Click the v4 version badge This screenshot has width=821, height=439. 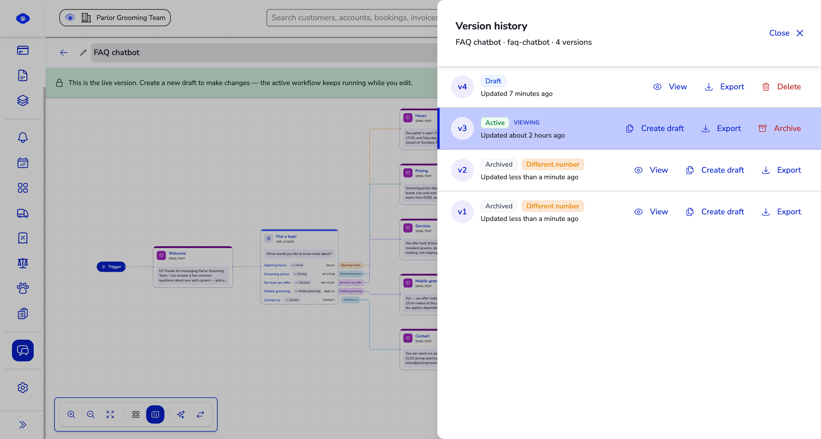point(462,87)
